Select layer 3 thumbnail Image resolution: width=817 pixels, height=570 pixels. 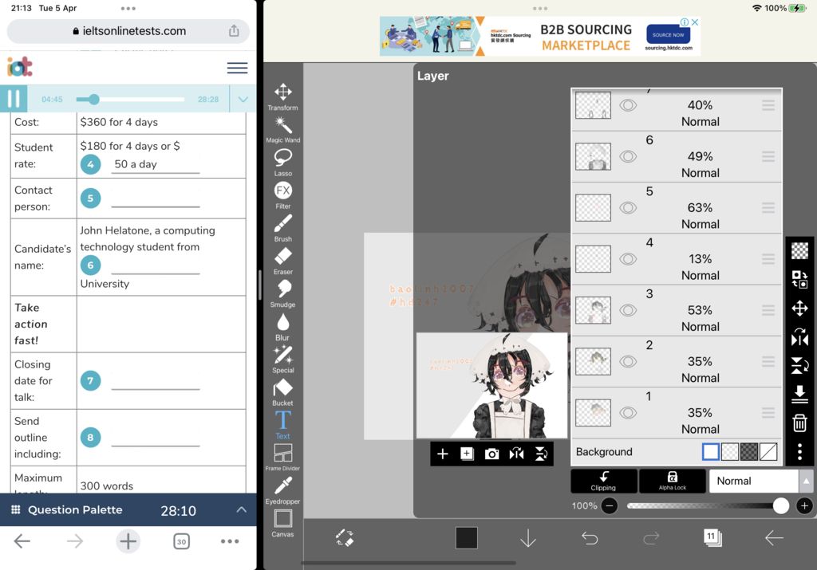(593, 310)
